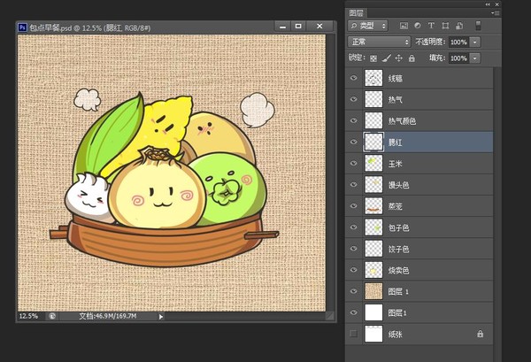The image size is (531, 362).
Task: Select the 玉米 layer thumbnail
Action: [373, 164]
